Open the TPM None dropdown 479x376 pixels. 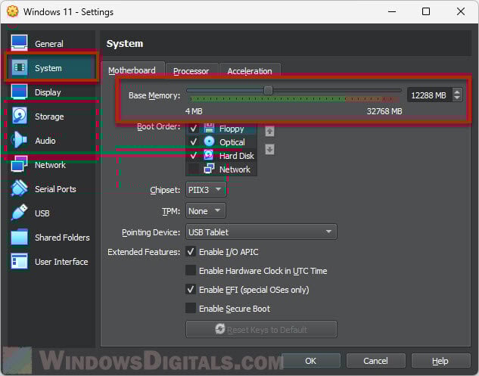click(206, 211)
